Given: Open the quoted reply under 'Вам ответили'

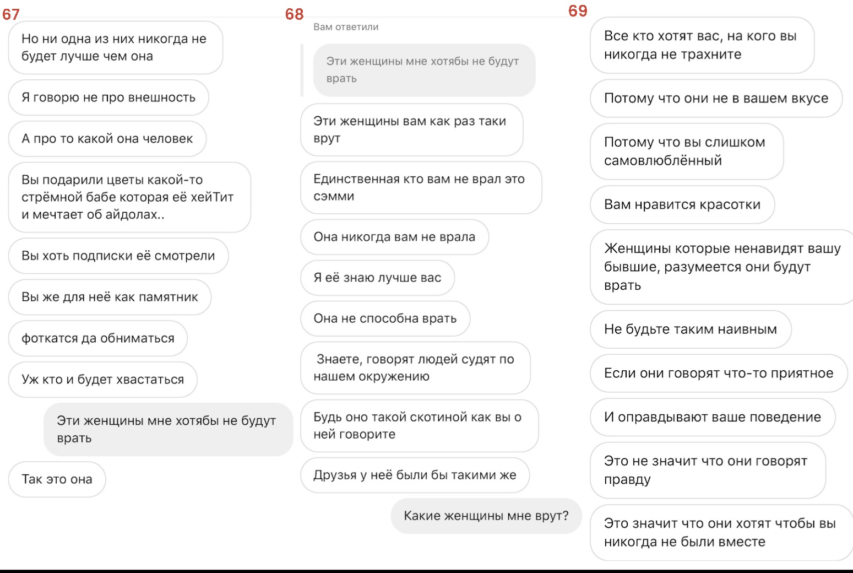Looking at the screenshot, I should coord(424,70).
